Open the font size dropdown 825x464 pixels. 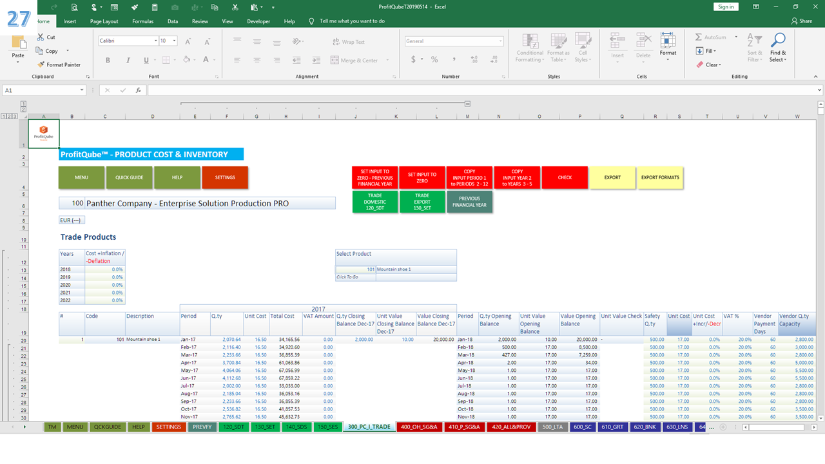point(175,41)
